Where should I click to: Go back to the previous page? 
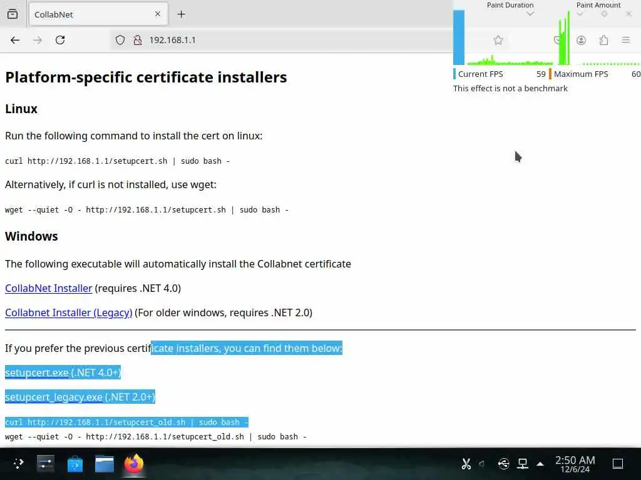15,40
